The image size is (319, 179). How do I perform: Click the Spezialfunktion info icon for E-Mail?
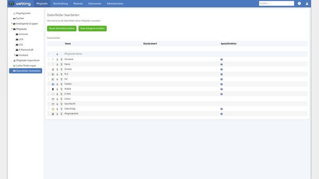point(222,94)
